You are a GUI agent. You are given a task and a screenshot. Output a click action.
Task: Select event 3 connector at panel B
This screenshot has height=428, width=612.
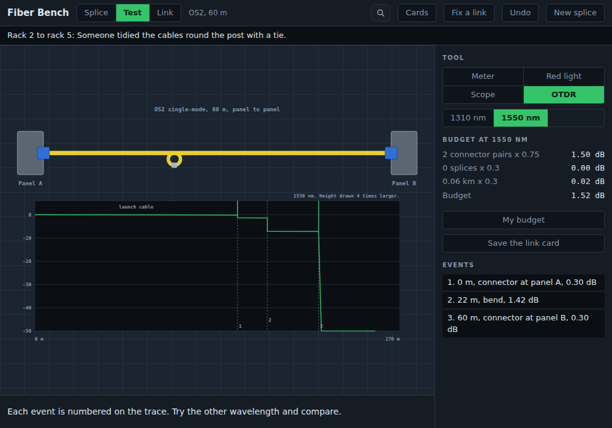coord(523,323)
